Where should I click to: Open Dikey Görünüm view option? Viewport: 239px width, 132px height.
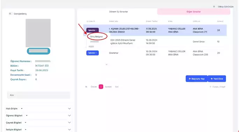226,7
